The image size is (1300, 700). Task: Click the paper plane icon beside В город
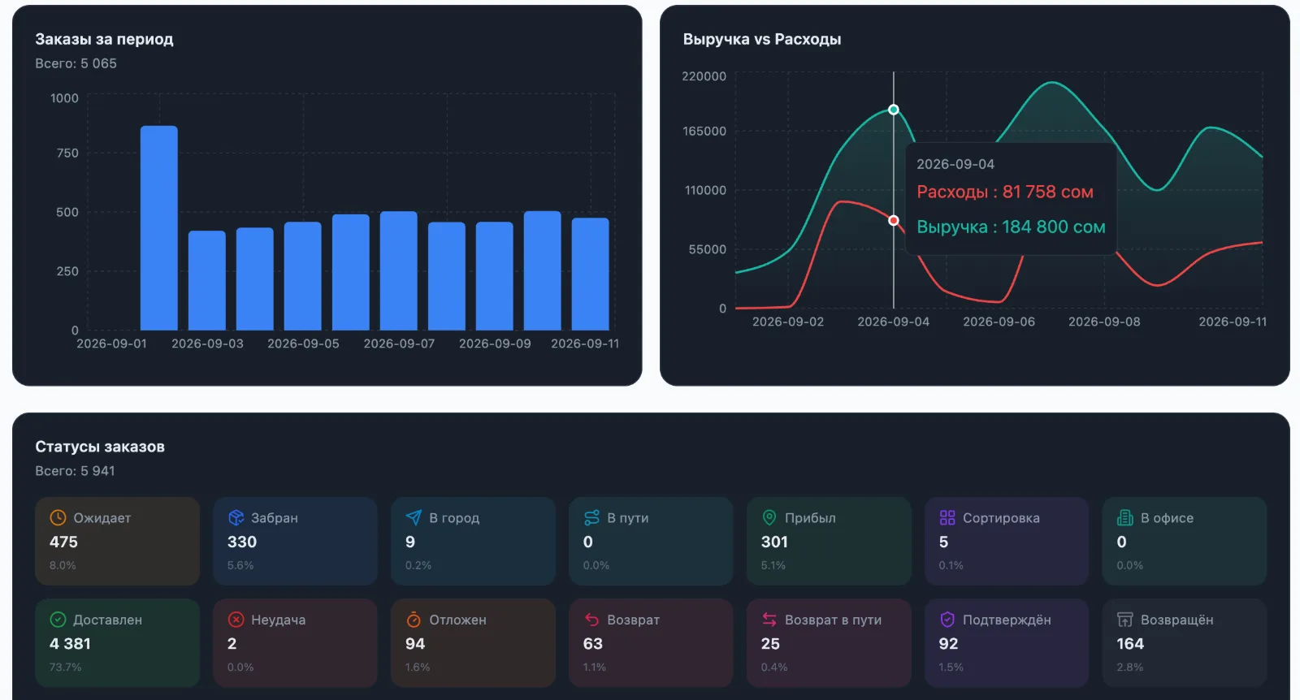tap(414, 518)
